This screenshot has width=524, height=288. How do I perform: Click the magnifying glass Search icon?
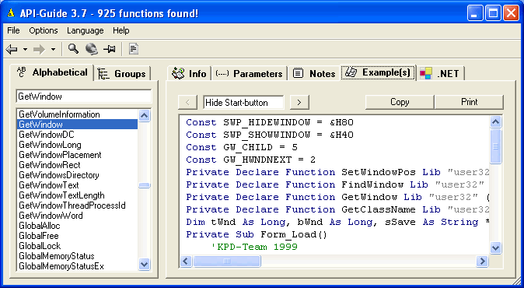point(73,49)
